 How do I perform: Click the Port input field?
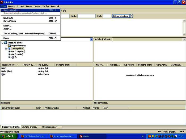point(107,16)
